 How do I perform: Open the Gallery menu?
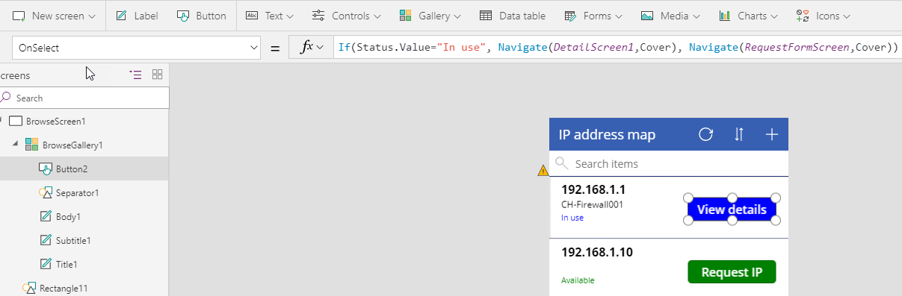(430, 16)
